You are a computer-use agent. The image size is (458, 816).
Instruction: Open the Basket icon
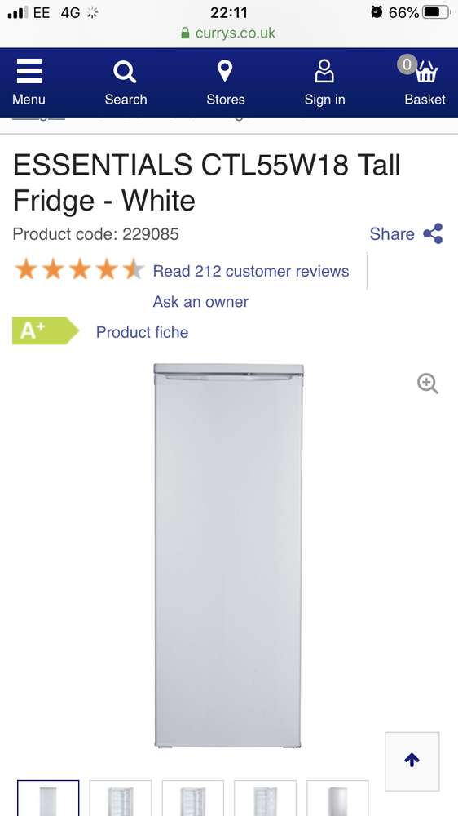(426, 72)
